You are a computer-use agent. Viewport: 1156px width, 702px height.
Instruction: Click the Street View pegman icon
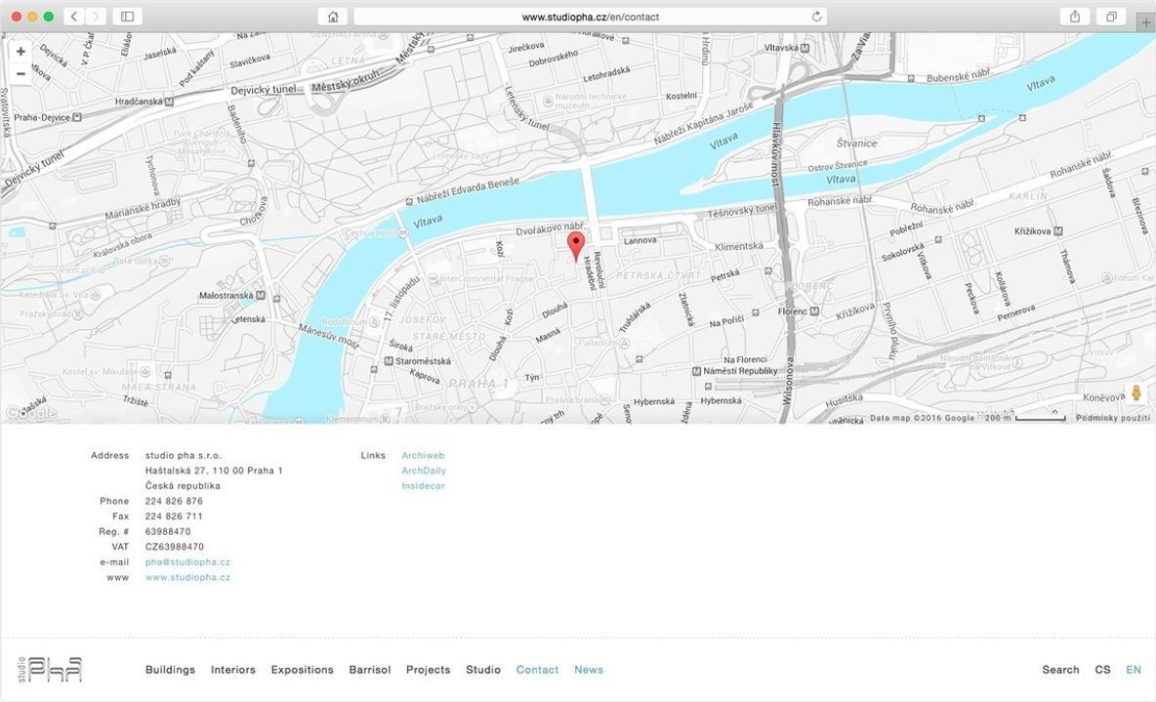(x=1135, y=393)
